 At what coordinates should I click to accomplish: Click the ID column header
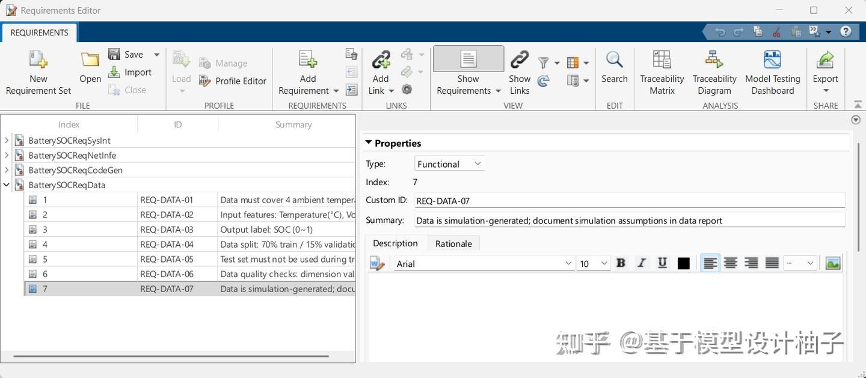[177, 124]
